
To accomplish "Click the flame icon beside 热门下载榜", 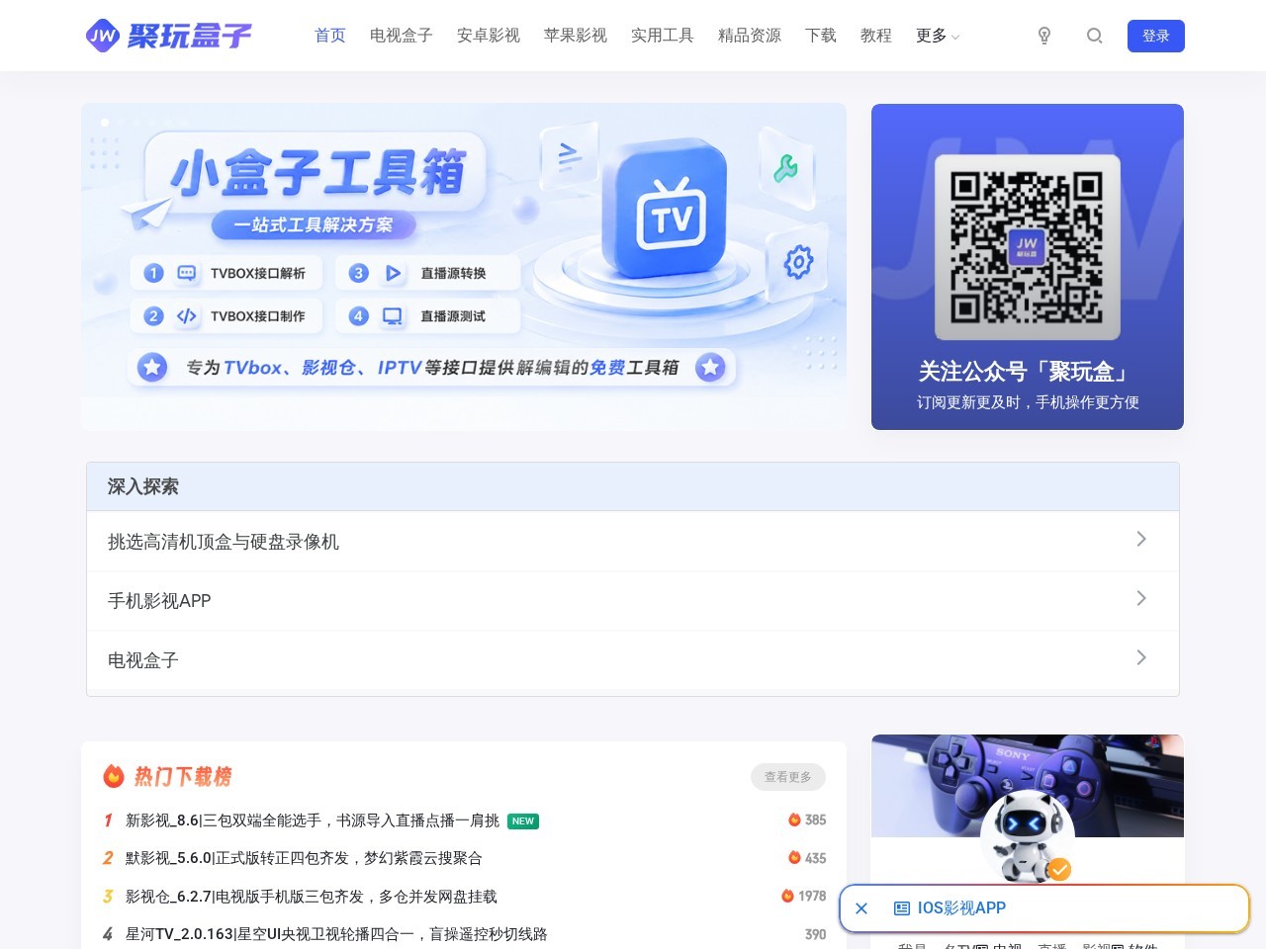I will (x=114, y=776).
